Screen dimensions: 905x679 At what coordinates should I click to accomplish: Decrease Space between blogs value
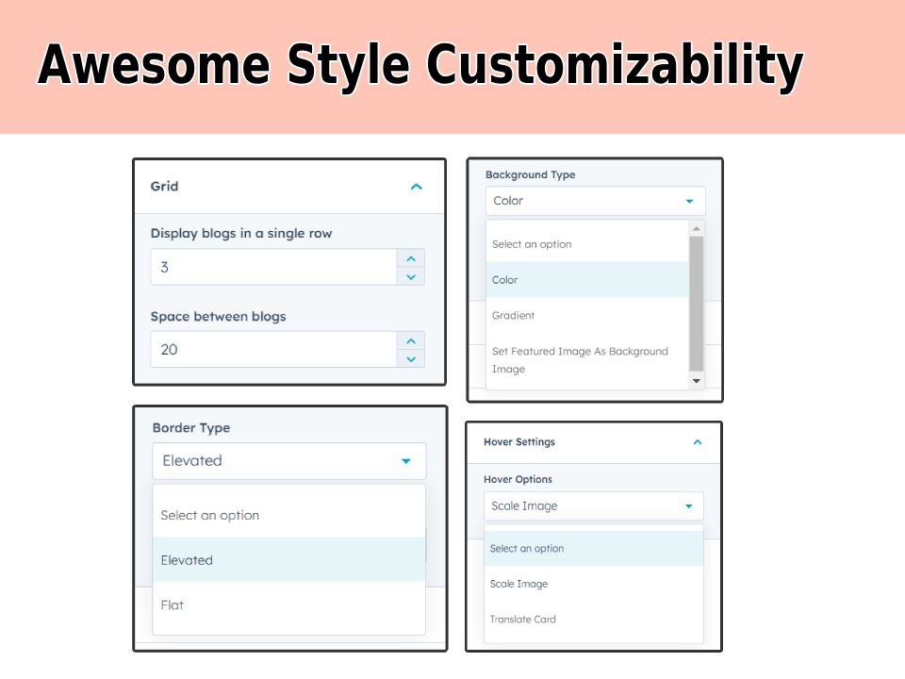point(410,358)
